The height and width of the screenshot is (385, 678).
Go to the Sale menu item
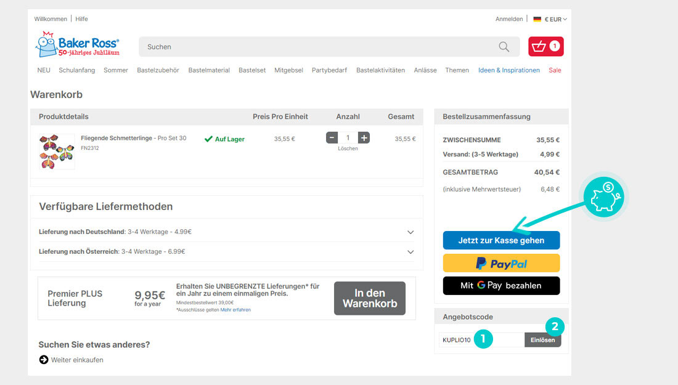[x=555, y=70]
